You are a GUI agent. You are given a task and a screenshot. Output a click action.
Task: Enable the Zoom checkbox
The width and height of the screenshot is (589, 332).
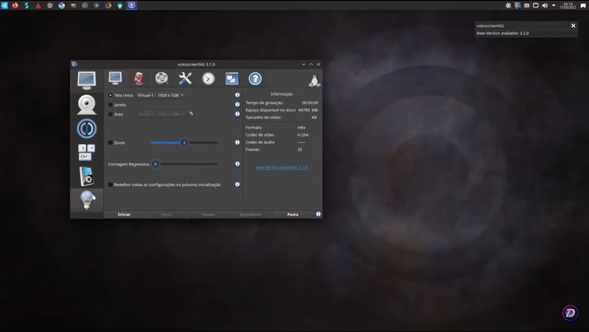coord(110,142)
